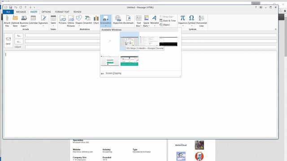The height and width of the screenshot is (161, 287).
Task: Collapse the ribbon with the chevron
Action: pyautogui.click(x=276, y=29)
